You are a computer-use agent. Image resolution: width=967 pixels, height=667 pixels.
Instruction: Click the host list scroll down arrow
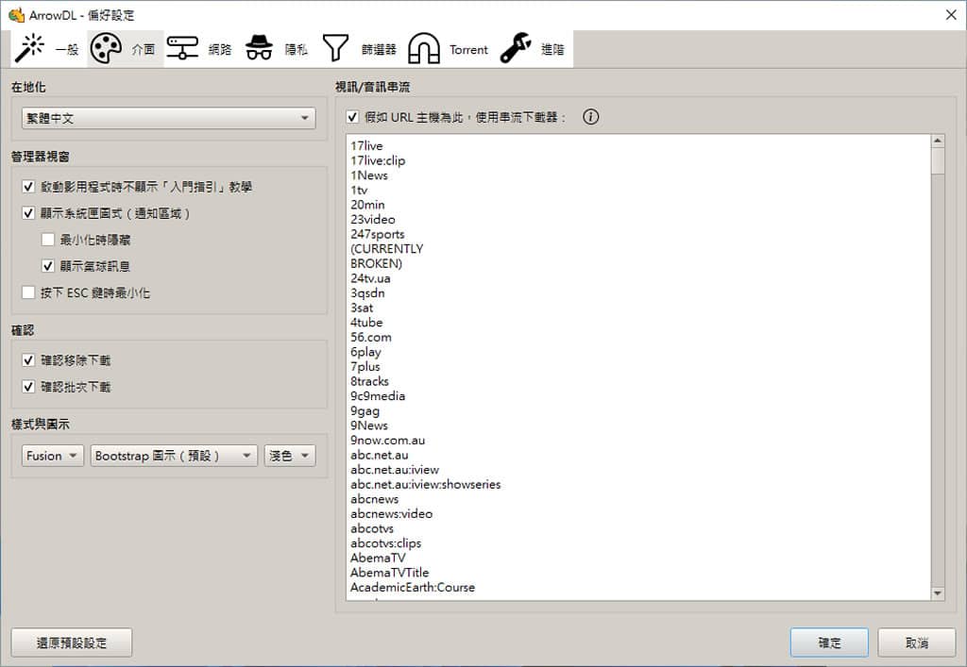[938, 593]
